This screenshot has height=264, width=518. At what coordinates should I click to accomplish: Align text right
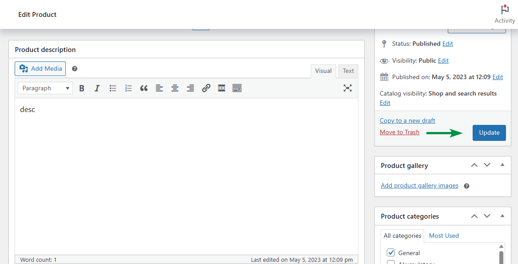pyautogui.click(x=190, y=88)
